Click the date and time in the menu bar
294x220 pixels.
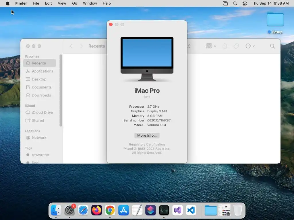click(x=270, y=3)
